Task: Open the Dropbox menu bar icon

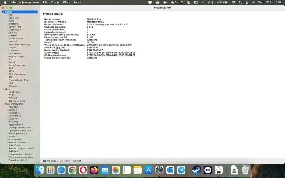Action: coord(150,2)
